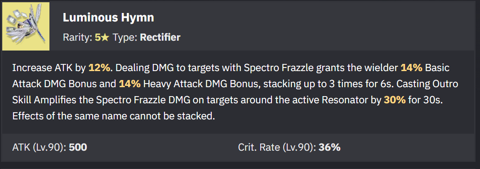Click the 30% Spectro Frazzle amplify value

click(x=395, y=100)
